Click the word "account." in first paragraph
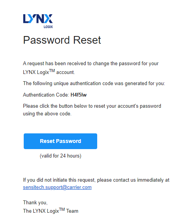Image resolution: width=194 pixels, height=220 pixels. coord(65,72)
